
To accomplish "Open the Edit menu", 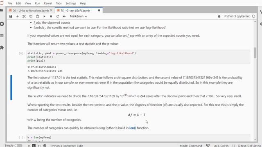I will 18,3.
